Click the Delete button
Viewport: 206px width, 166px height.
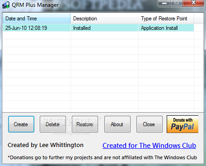point(53,124)
